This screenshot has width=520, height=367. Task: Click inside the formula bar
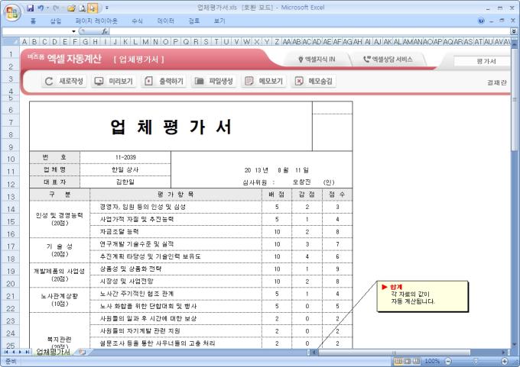(310, 31)
